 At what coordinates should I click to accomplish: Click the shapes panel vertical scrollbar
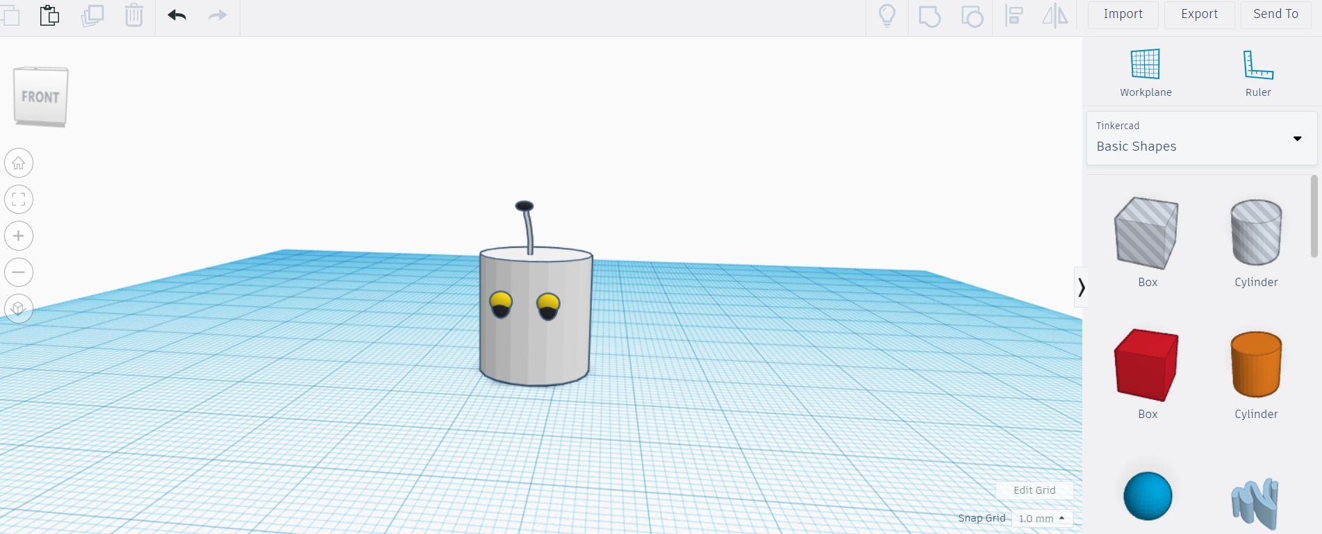pyautogui.click(x=1314, y=216)
